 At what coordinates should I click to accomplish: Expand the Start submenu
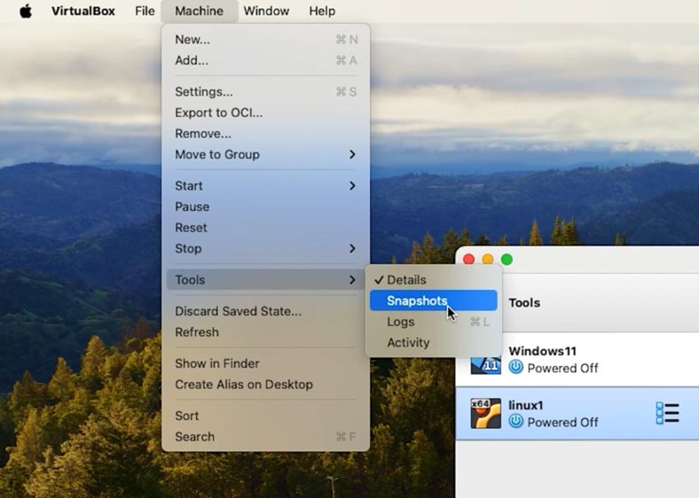(266, 186)
